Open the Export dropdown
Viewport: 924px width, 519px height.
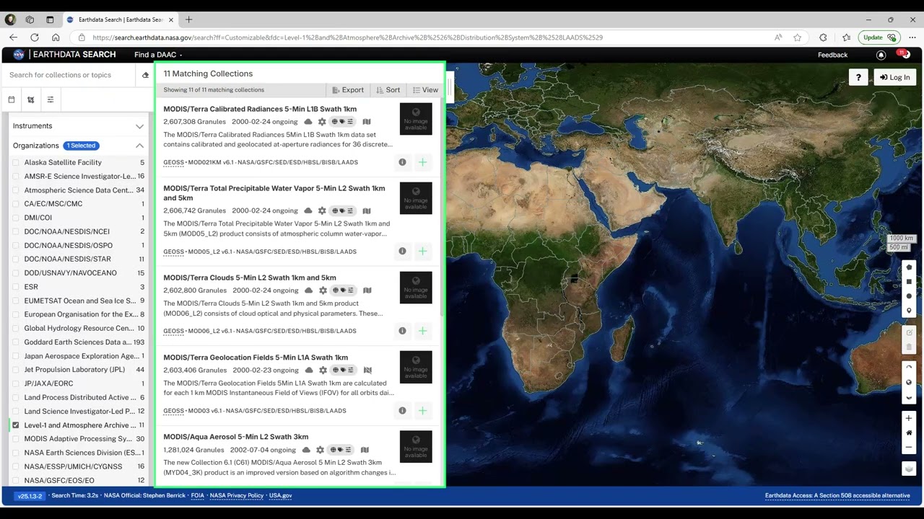tap(348, 90)
